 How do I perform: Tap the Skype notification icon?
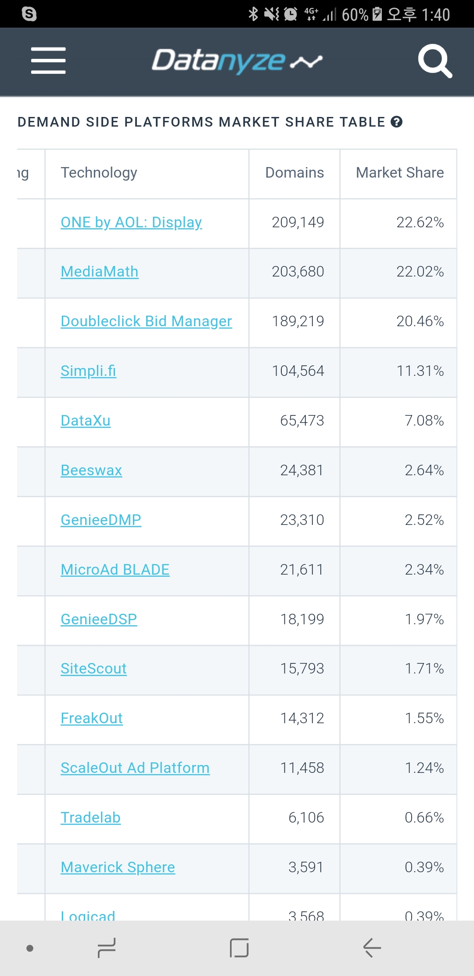point(29,14)
